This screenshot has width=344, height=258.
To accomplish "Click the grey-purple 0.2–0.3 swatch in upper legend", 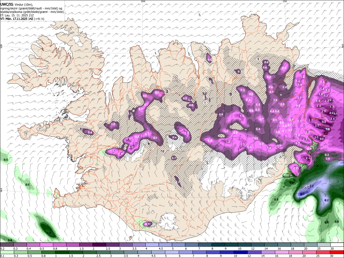I will 7,245.
